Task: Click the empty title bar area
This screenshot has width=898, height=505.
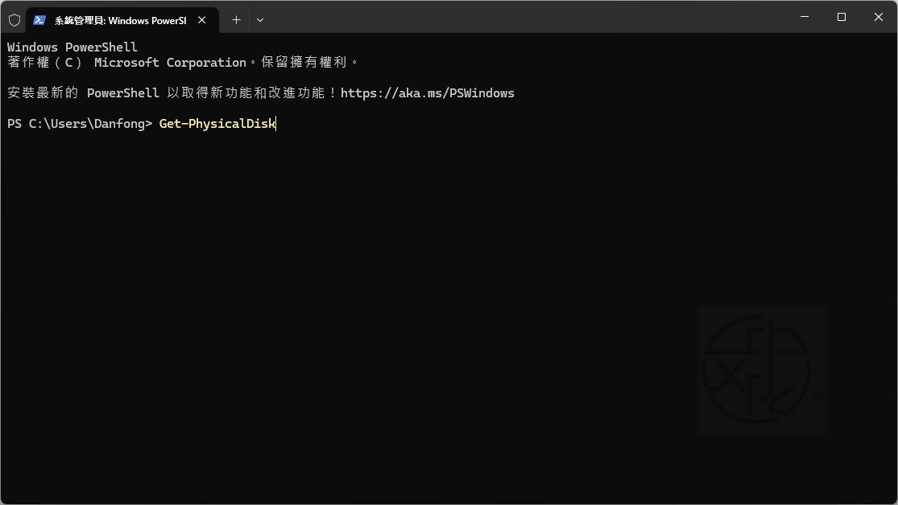Action: [x=523, y=17]
